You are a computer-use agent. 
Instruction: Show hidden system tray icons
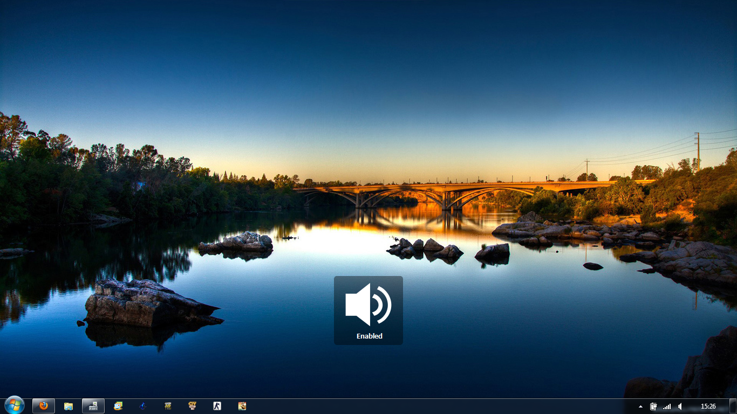tap(640, 406)
